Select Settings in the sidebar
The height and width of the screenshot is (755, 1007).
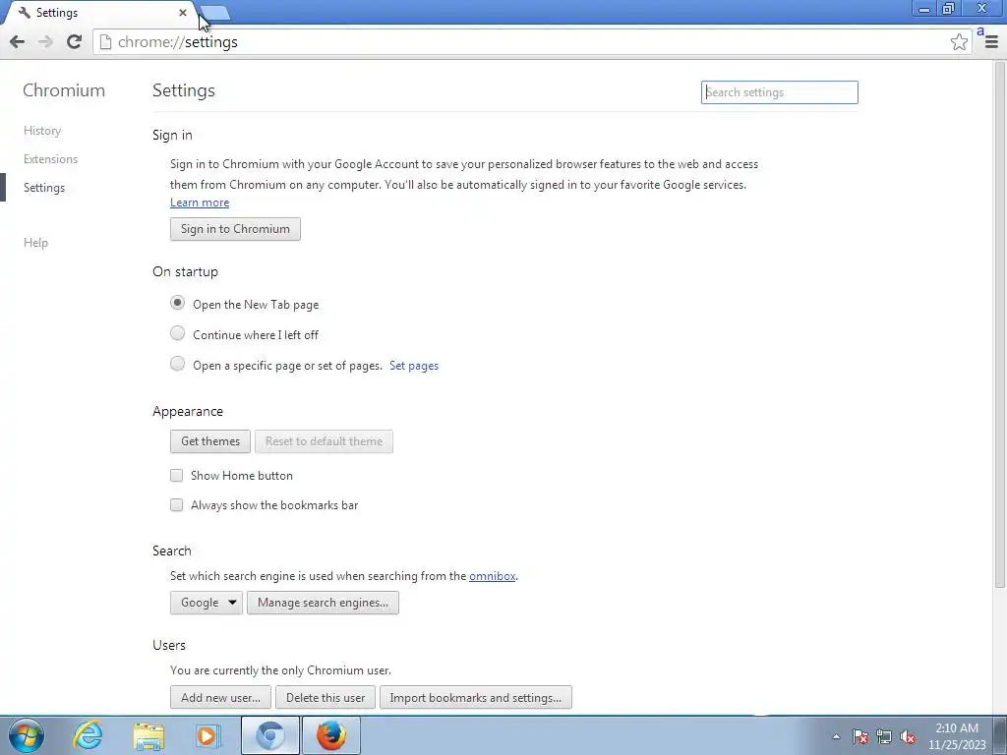coord(44,188)
